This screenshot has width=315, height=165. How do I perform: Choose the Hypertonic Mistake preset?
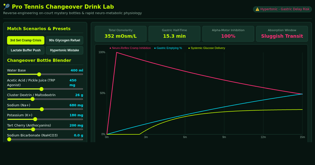[x=65, y=50]
